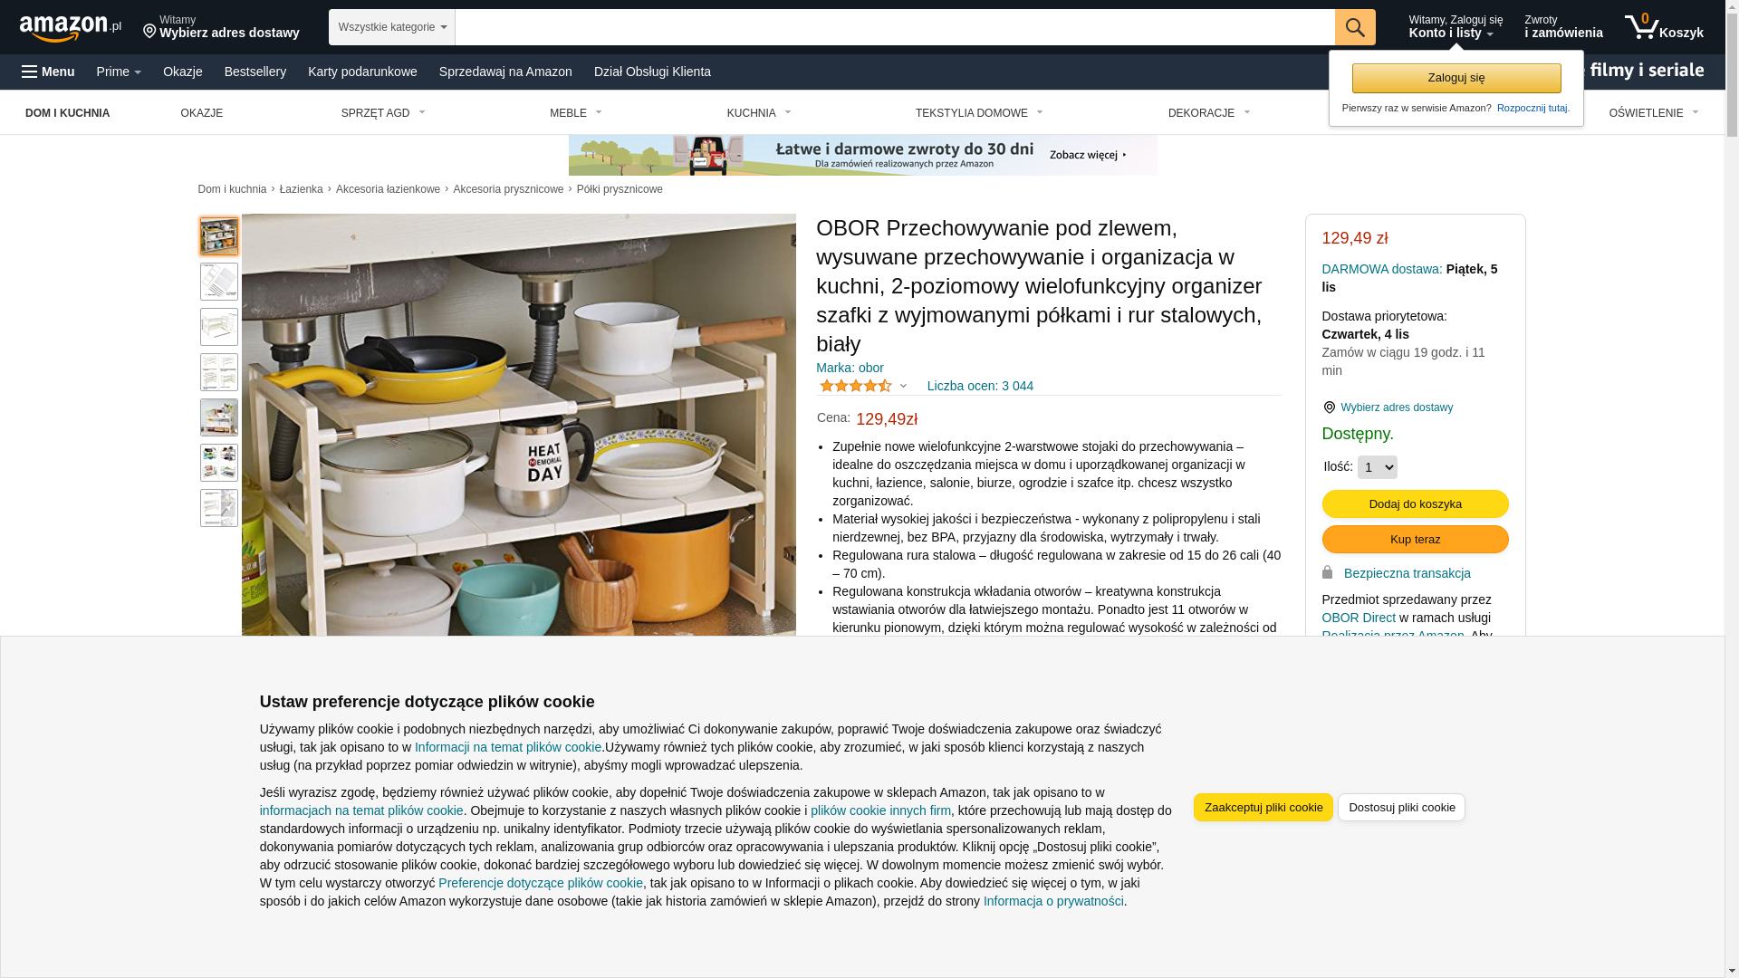Open the Liczba ocen 3 044 link
The height and width of the screenshot is (978, 1739).
tap(980, 386)
